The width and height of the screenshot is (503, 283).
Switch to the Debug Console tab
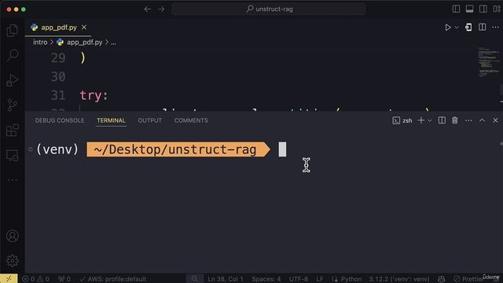60,120
